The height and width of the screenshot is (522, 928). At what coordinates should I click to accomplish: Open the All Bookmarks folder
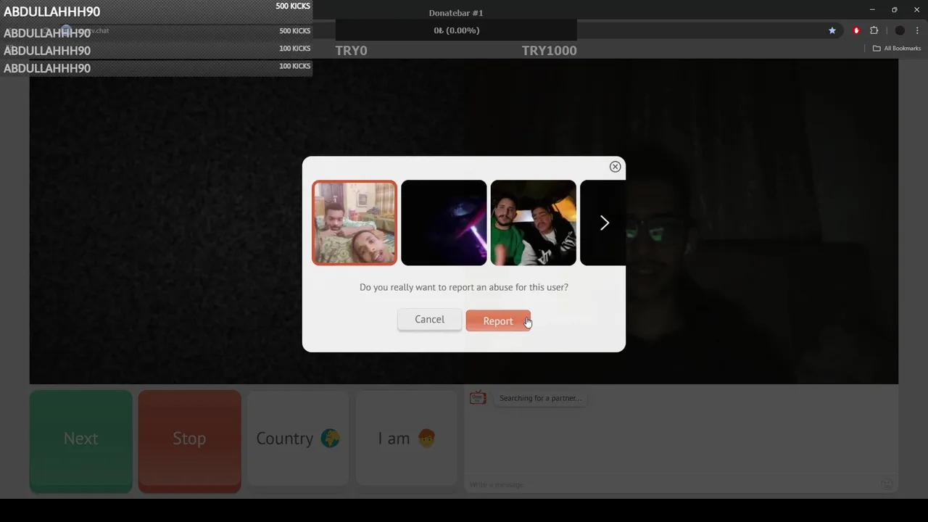897,49
